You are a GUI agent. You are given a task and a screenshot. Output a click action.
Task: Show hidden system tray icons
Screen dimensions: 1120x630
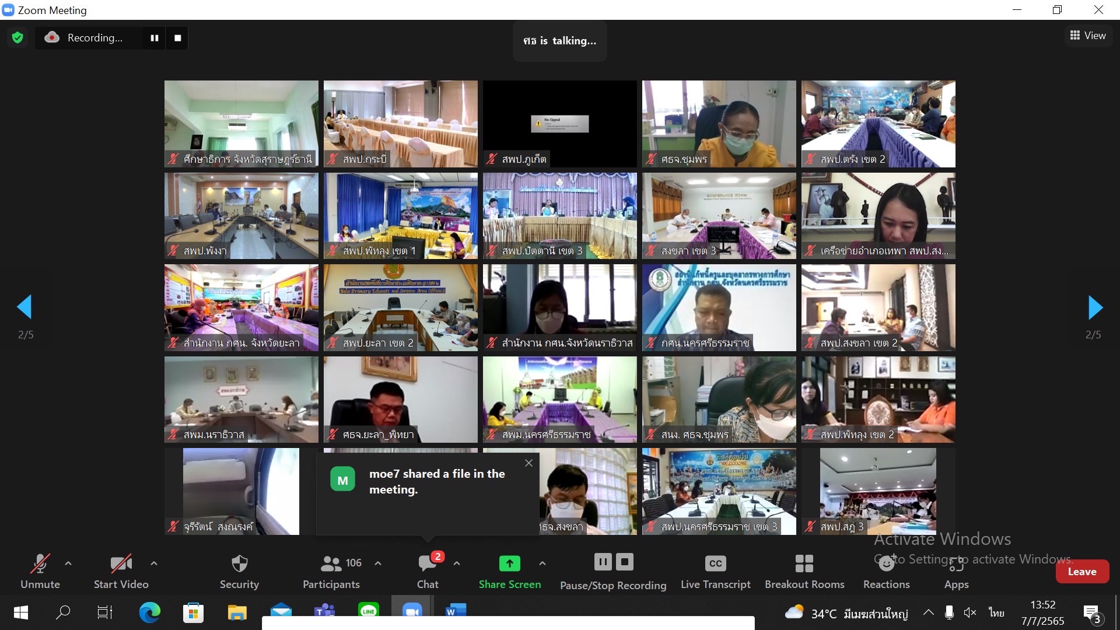pos(928,612)
